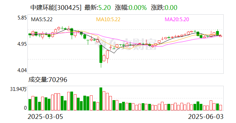Click the 4.95 price axis label
This screenshot has width=236, height=123.
22,44
